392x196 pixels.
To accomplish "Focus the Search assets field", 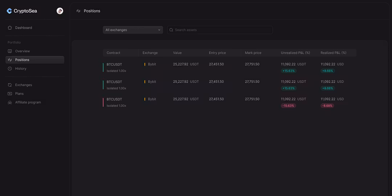I will pyautogui.click(x=221, y=30).
